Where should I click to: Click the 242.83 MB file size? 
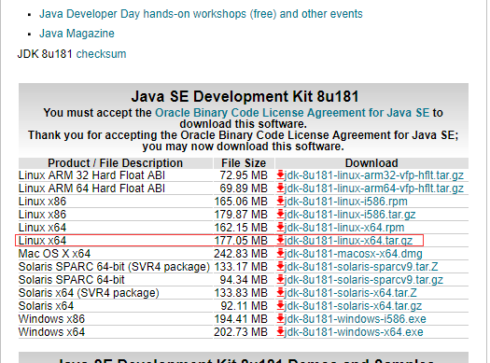[x=241, y=254]
